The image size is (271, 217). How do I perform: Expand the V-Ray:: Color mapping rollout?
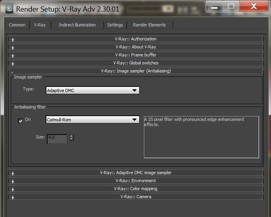point(136,189)
